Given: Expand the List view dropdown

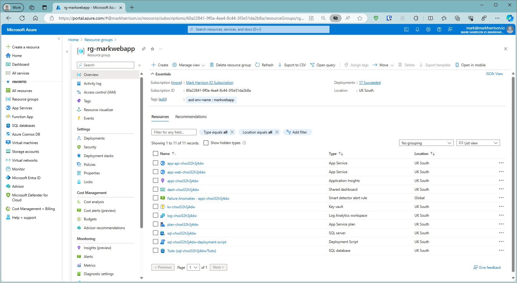Looking at the screenshot, I should click(x=478, y=143).
